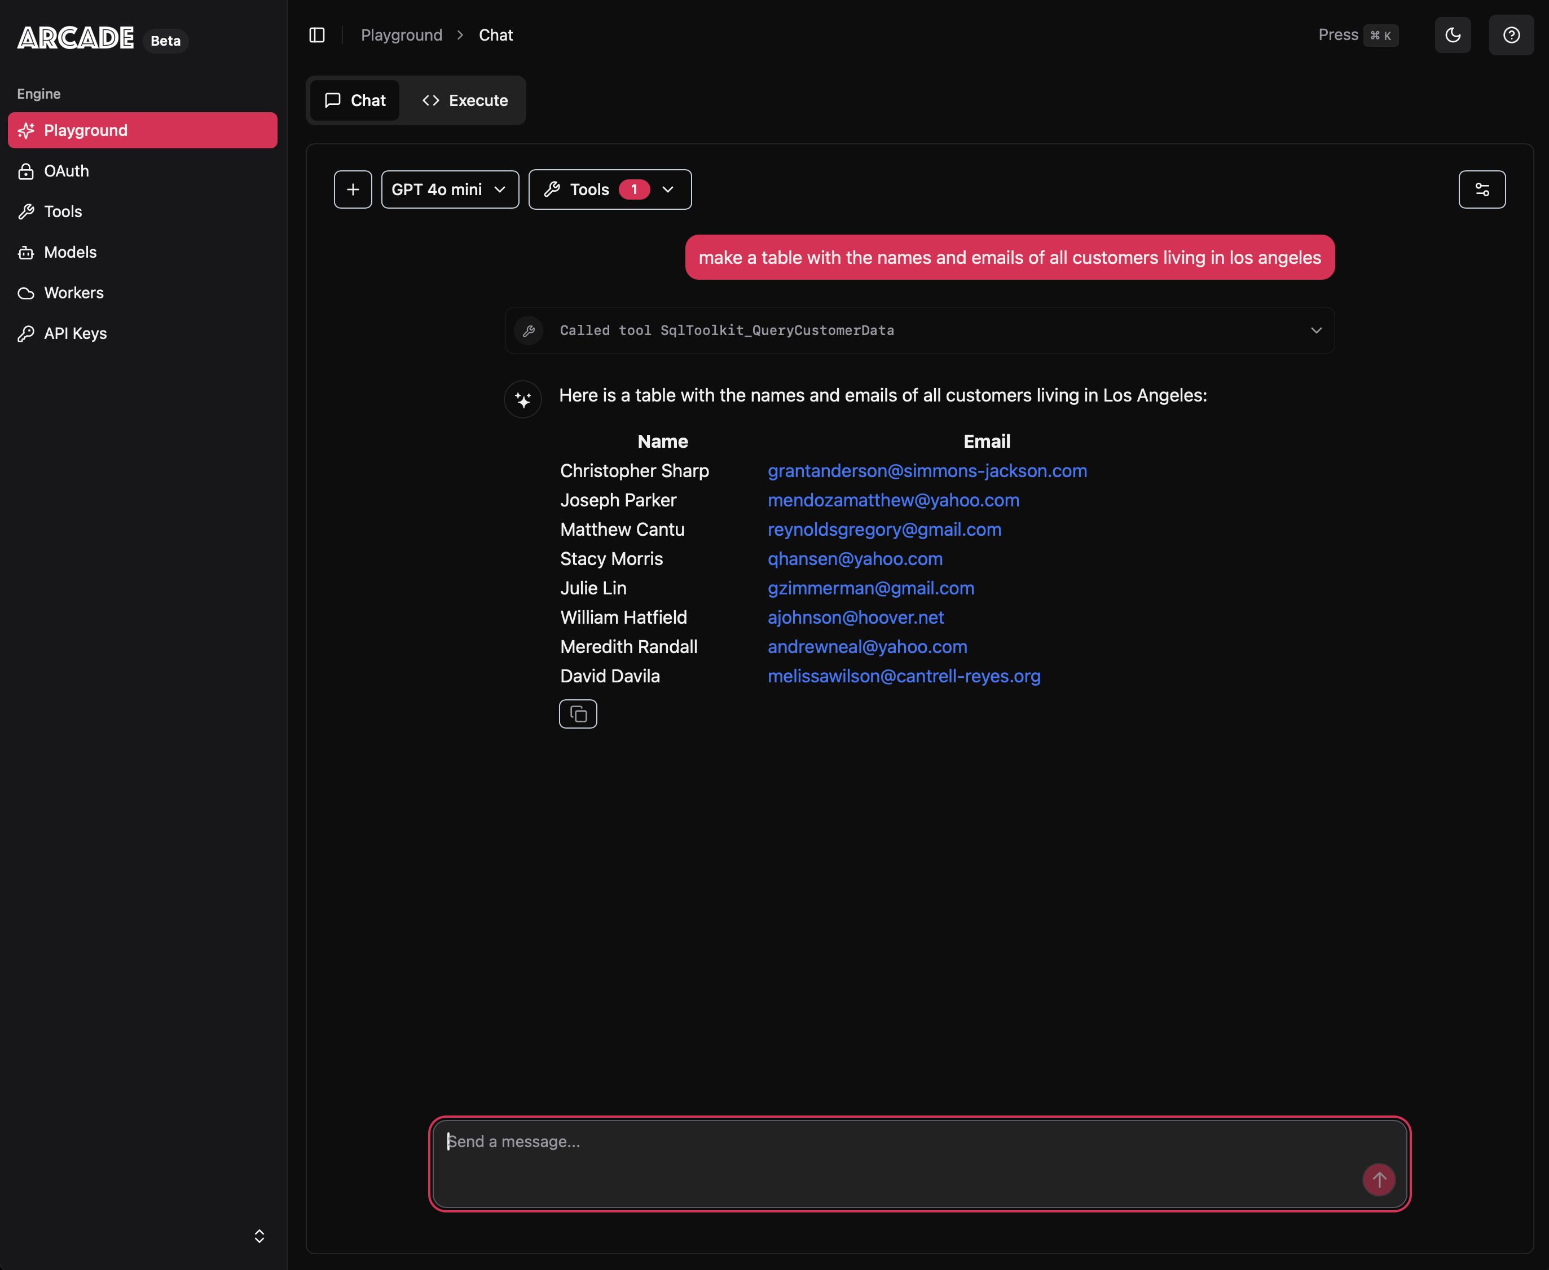Click the name Stacy Morris

(611, 559)
